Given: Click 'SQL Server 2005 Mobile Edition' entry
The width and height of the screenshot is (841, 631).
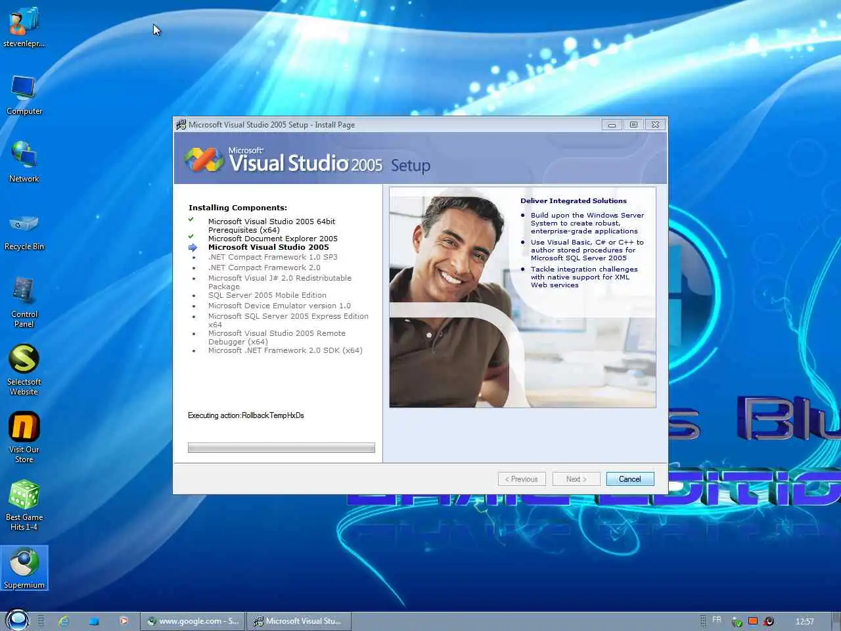Looking at the screenshot, I should point(267,295).
